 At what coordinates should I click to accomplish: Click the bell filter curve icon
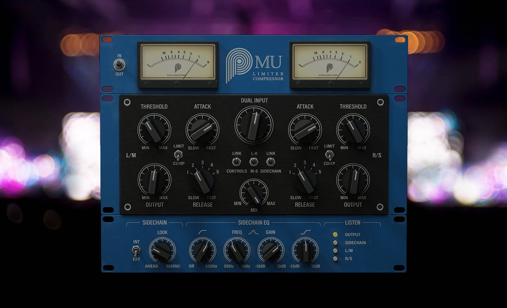253,232
